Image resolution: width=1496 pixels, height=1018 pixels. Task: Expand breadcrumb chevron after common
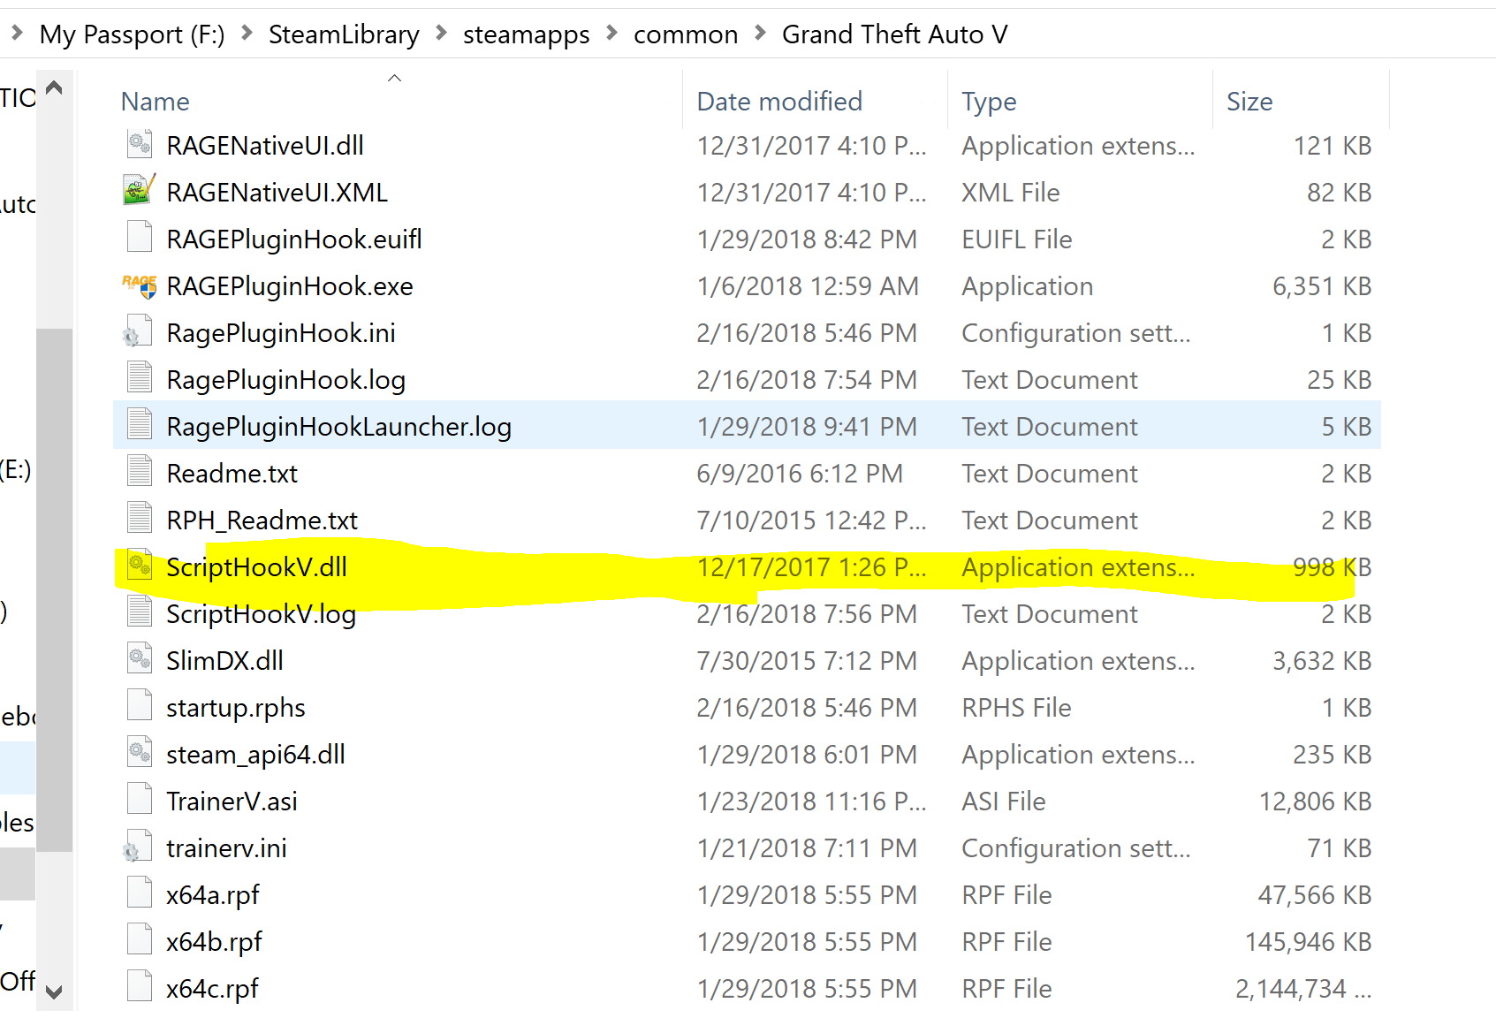coord(760,34)
